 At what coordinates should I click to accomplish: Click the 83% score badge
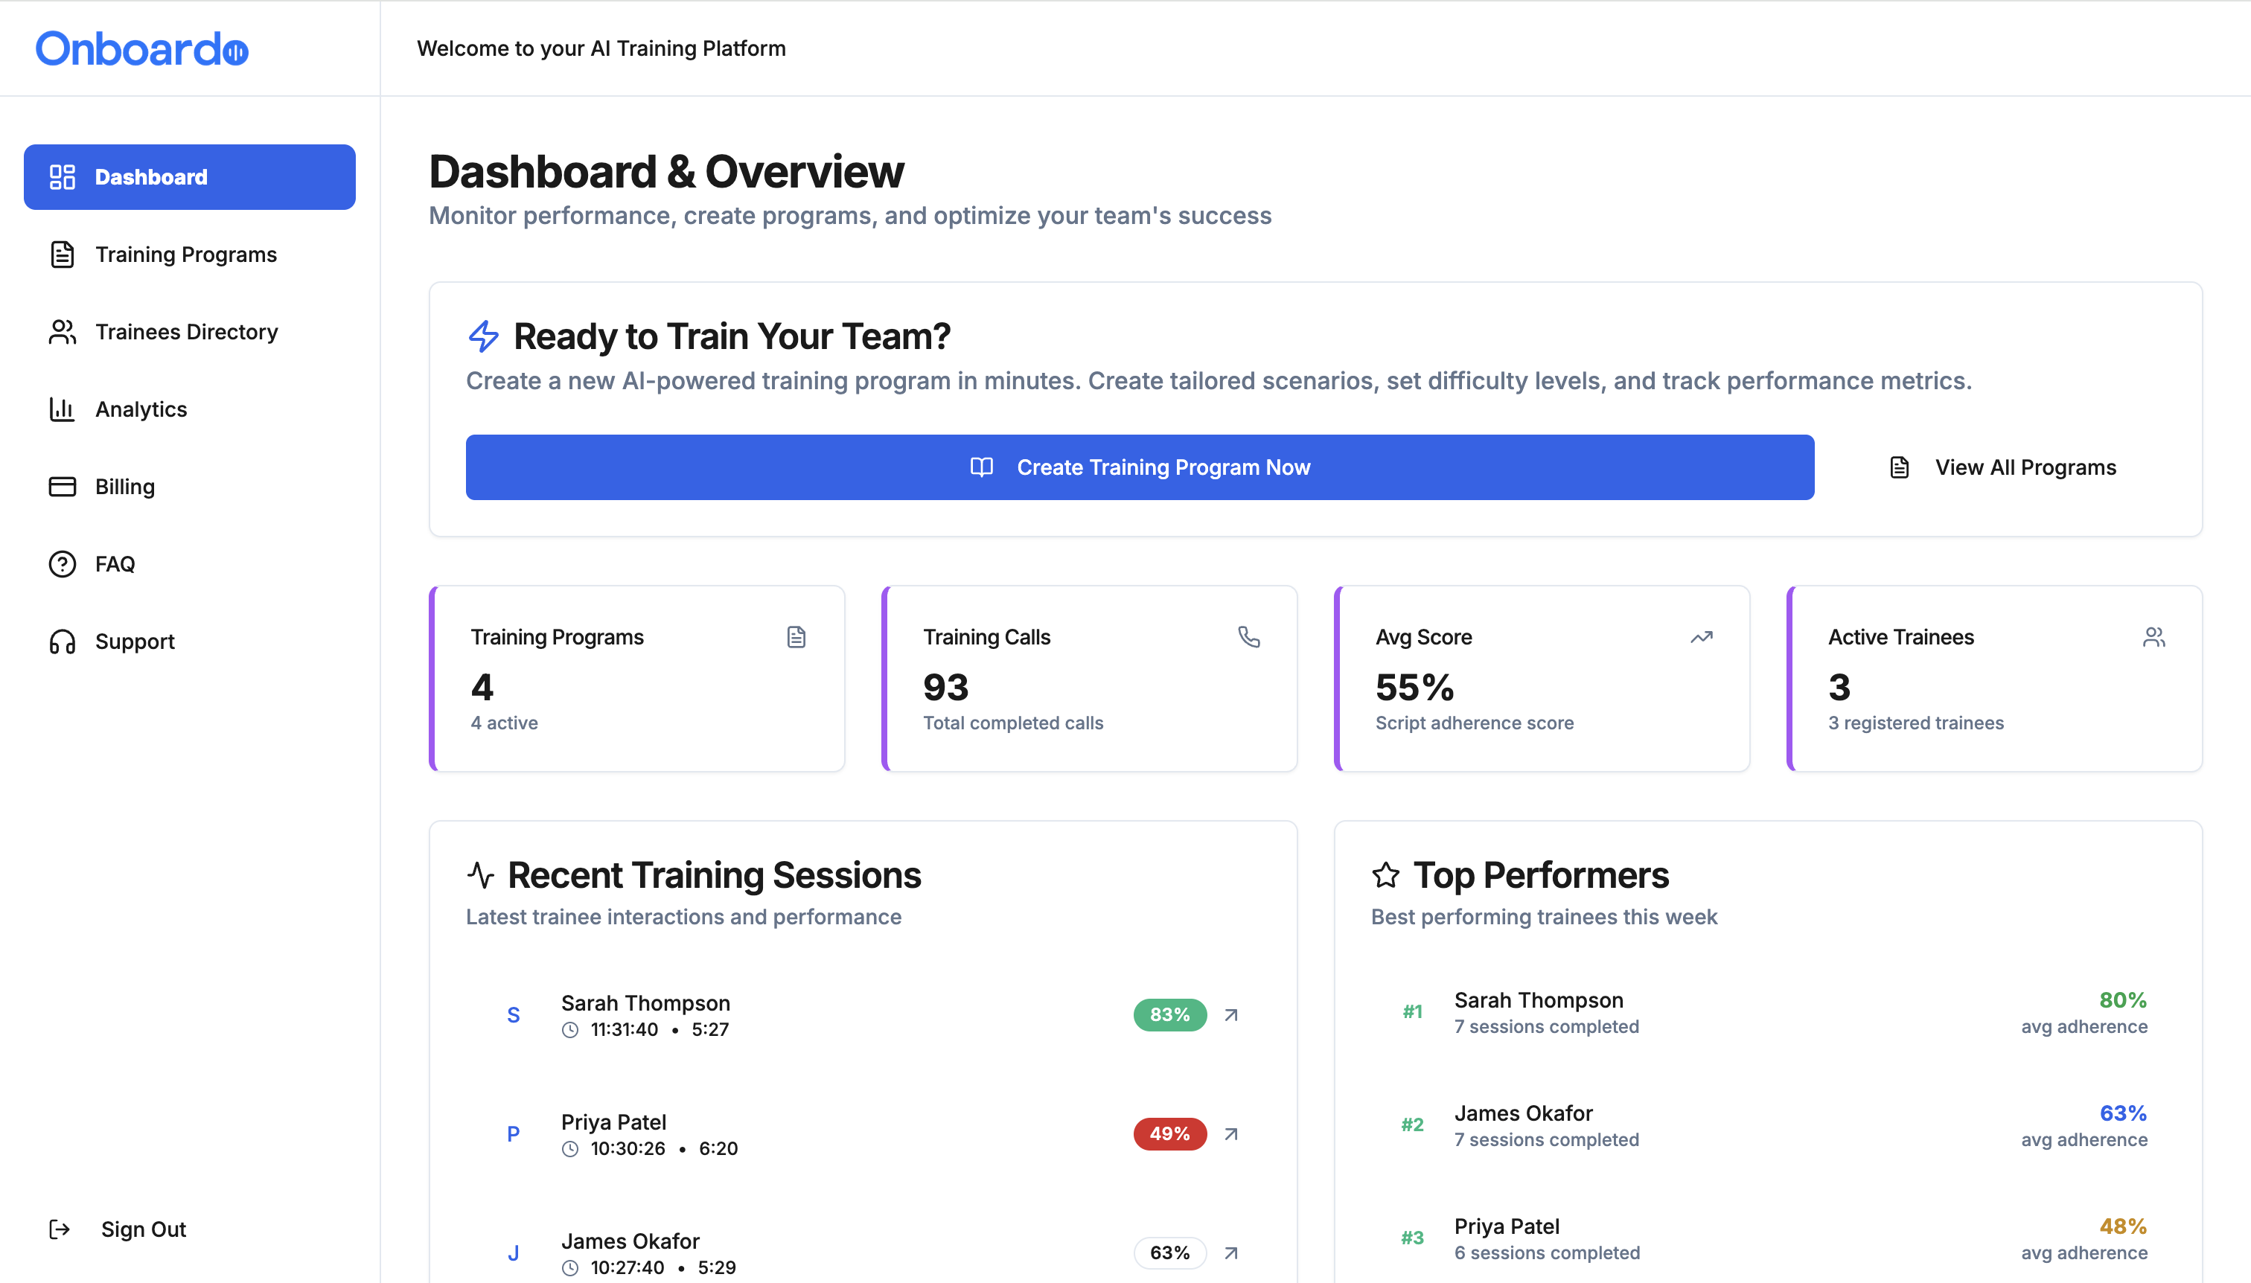[x=1169, y=1015]
